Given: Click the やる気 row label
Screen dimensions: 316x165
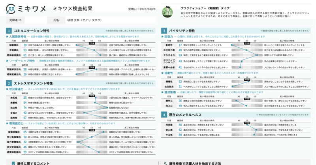Looking at the screenshot, I should pyautogui.click(x=169, y=135).
